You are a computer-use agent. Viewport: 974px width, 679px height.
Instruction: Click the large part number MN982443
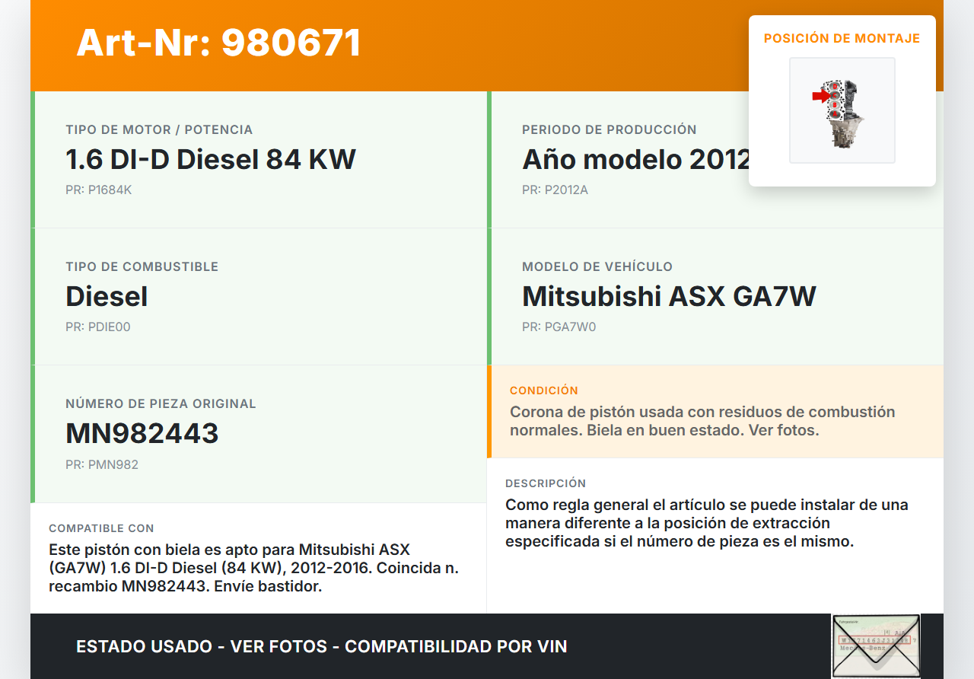click(142, 434)
